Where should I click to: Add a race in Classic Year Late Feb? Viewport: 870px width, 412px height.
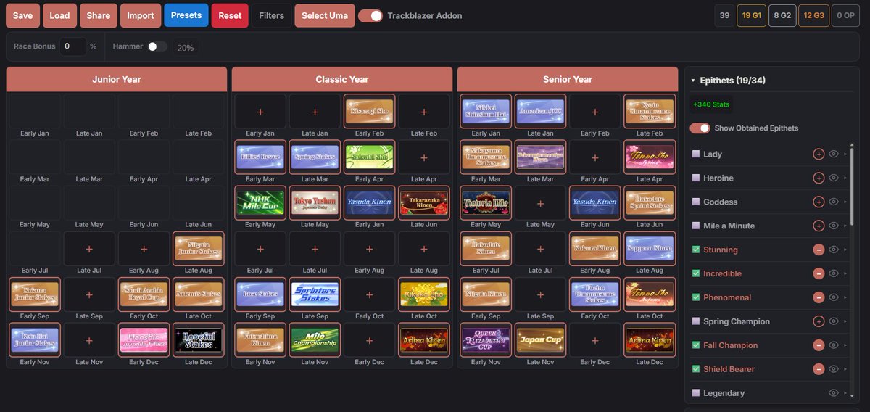click(424, 112)
